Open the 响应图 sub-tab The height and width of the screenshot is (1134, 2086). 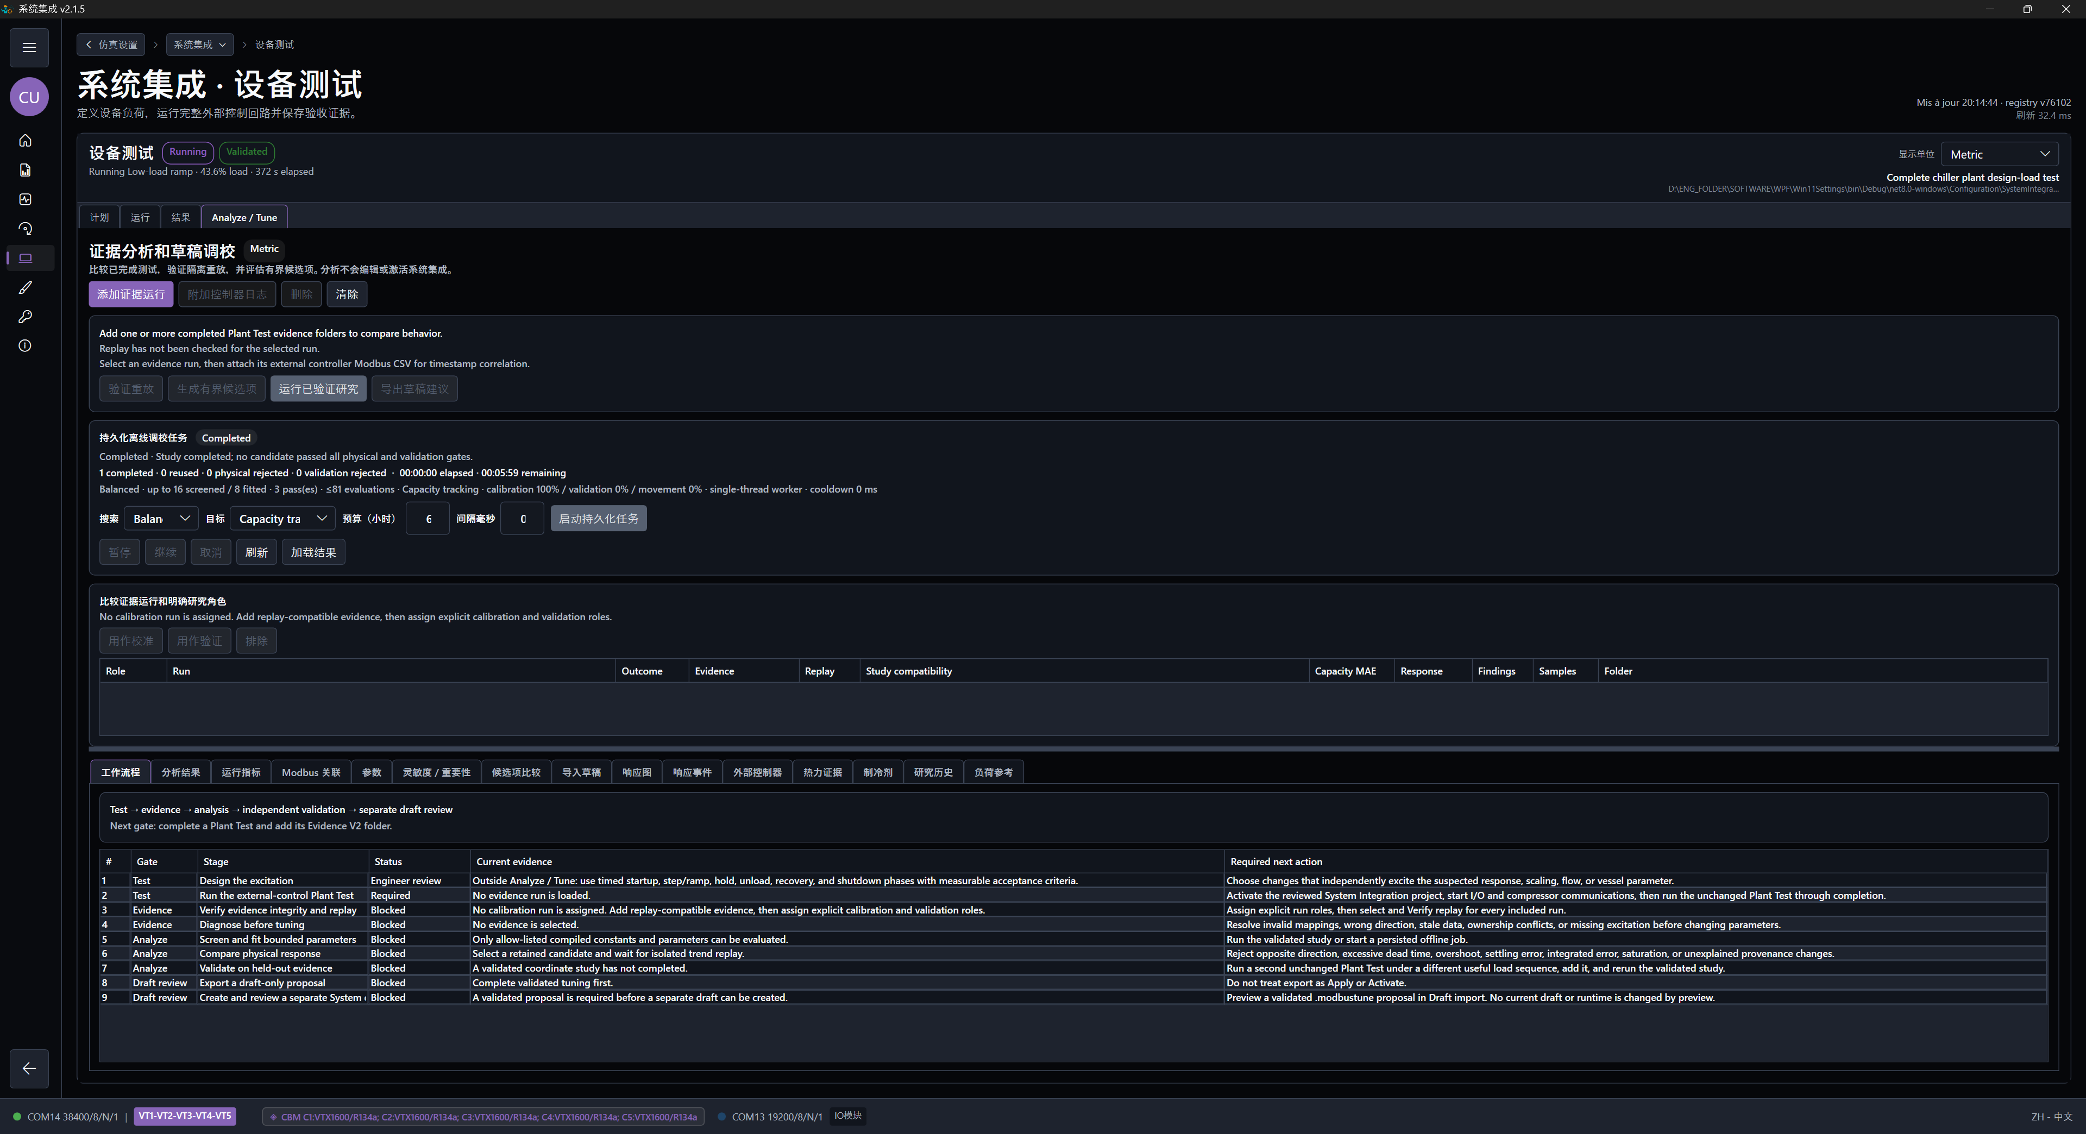tap(637, 772)
